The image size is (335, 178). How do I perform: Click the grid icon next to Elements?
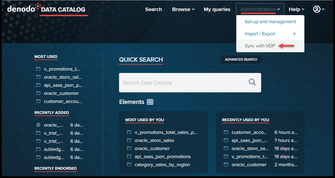pyautogui.click(x=150, y=102)
